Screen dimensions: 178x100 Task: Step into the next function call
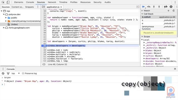pyautogui.click(x=154, y=7)
